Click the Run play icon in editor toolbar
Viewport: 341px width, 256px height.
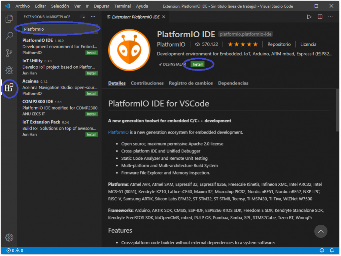(x=309, y=17)
